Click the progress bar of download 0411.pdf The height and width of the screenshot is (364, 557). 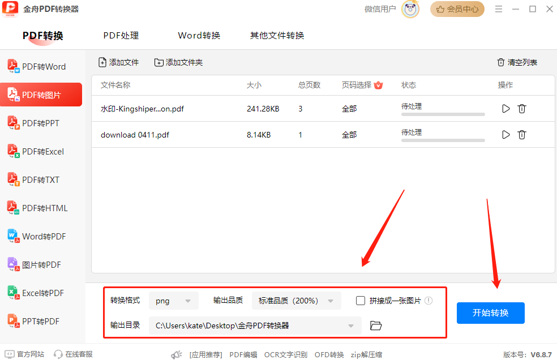point(443,140)
